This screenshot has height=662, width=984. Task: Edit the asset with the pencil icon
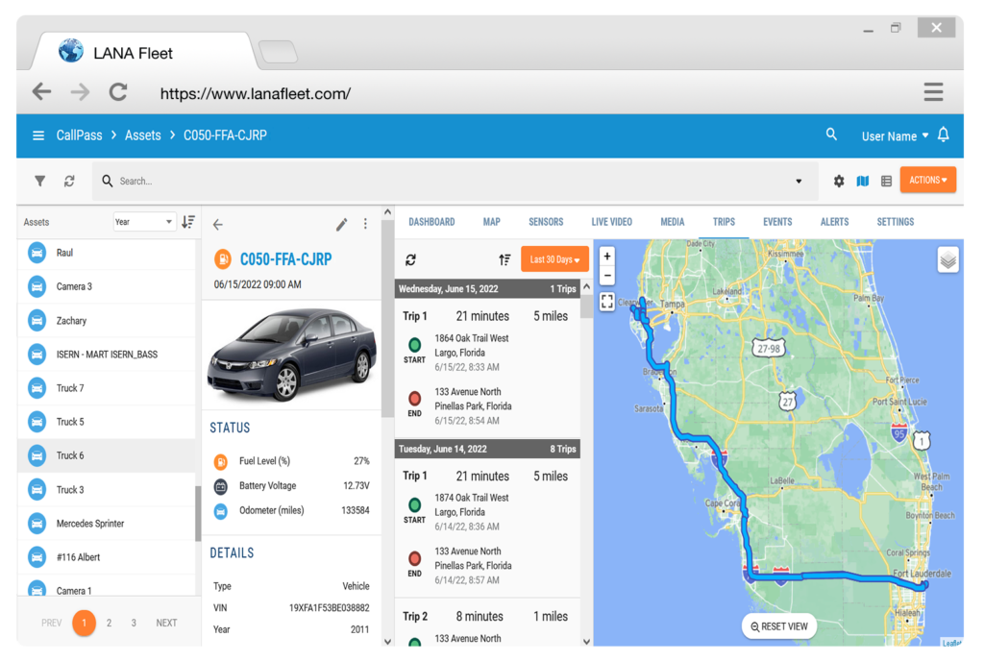coord(341,223)
